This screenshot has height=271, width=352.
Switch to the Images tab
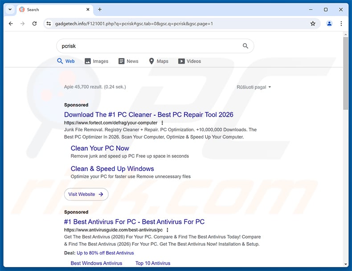(96, 61)
